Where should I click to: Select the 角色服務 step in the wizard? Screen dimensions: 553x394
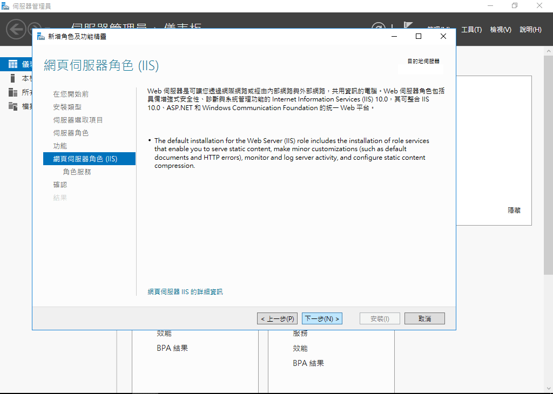77,172
